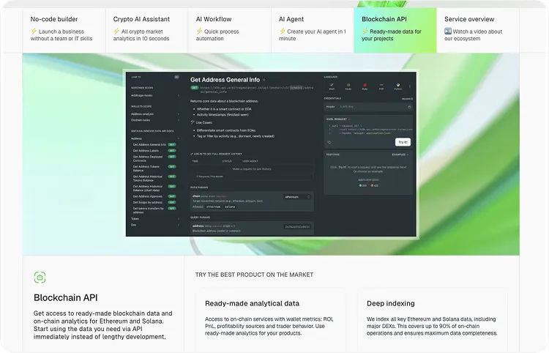
Task: Open more languages via the three-dot icon
Action: click(410, 86)
